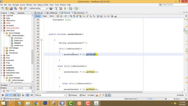
Task: Toggle Wrap Around icon in Find bar
Action: [110, 95]
